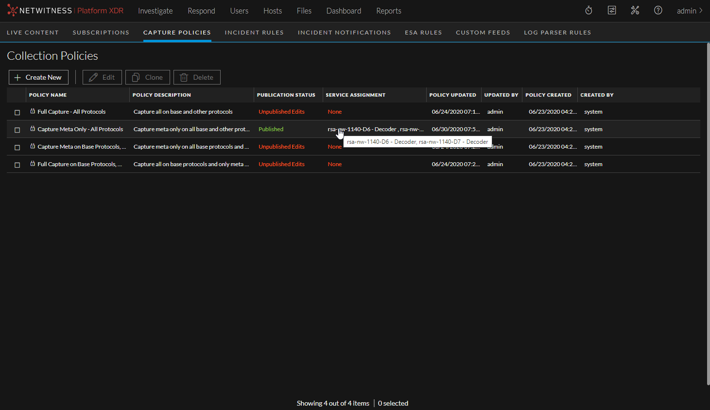Click the blue tab indicator under Capture Policies
Image resolution: width=710 pixels, height=410 pixels.
(177, 41)
